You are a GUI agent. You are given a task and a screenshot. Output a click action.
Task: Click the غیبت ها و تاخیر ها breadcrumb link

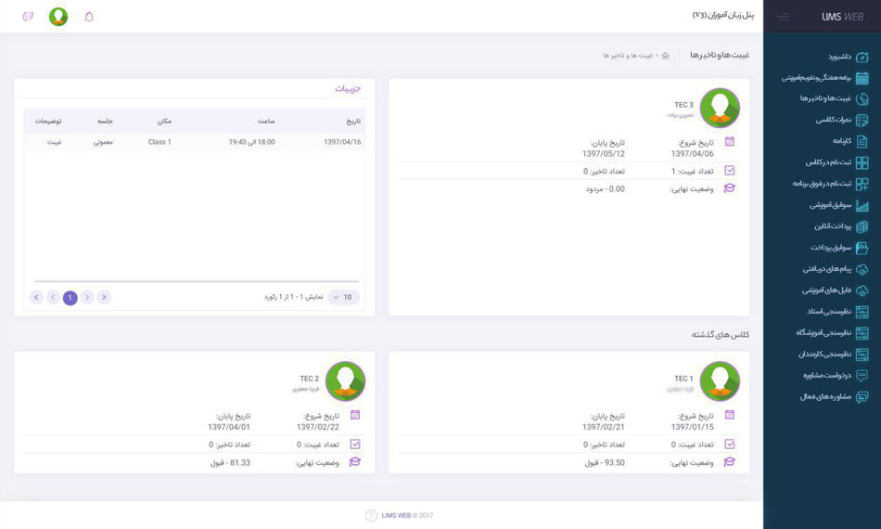(x=628, y=56)
